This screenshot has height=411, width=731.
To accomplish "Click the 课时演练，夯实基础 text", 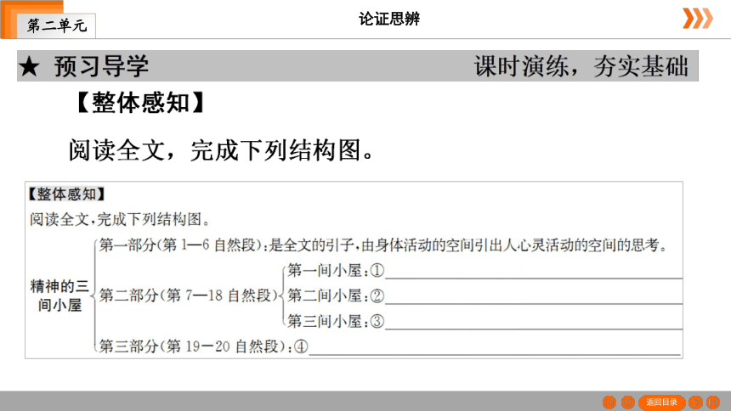I will point(581,66).
